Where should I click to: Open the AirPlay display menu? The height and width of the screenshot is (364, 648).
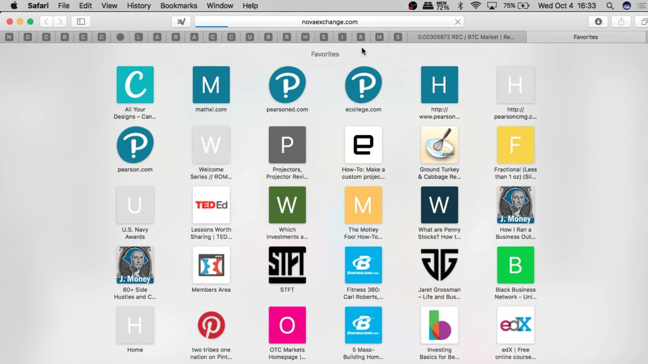[492, 6]
